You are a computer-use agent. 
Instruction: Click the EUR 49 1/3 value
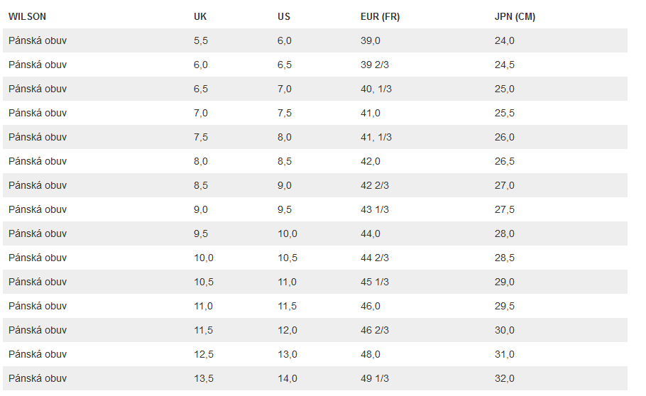375,378
